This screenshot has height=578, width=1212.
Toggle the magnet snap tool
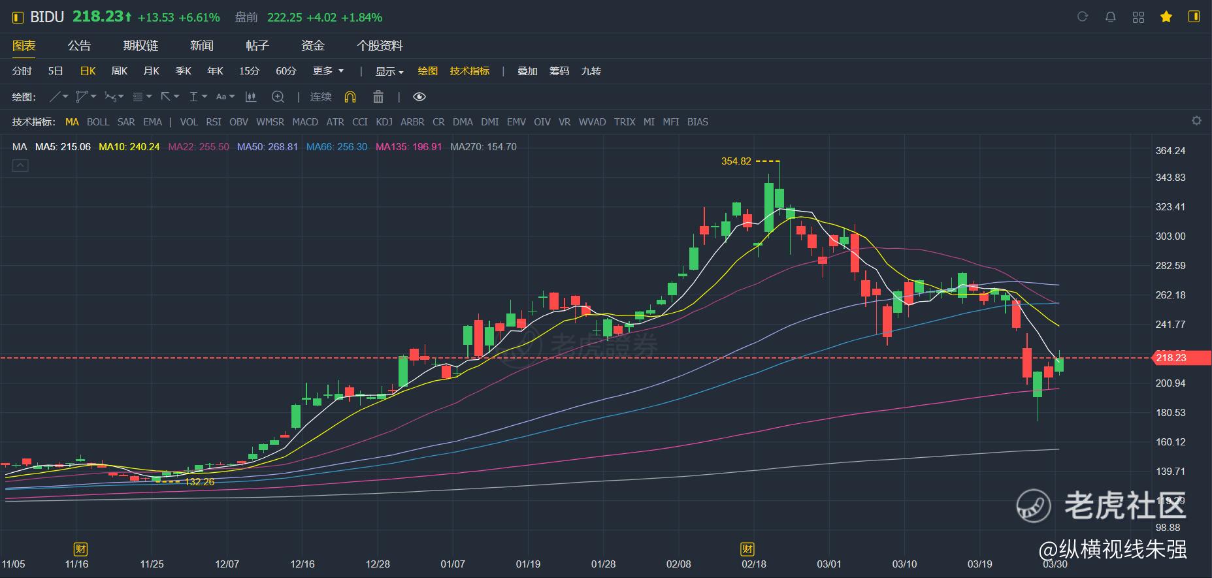[350, 97]
